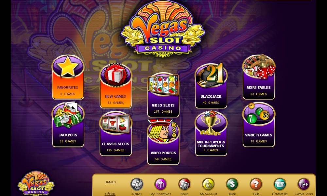The height and width of the screenshot is (196, 327).
Task: Open the Favourites category tile
Action: click(x=68, y=77)
